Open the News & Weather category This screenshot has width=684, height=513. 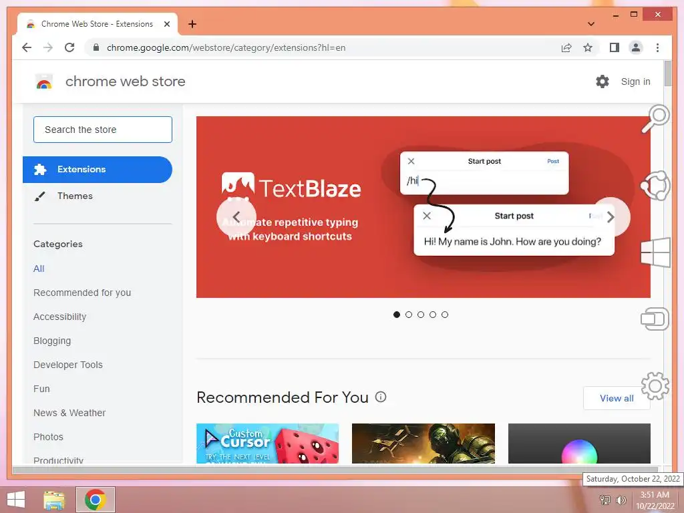click(x=69, y=413)
